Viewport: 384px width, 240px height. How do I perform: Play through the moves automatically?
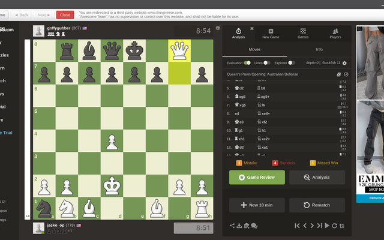point(327,226)
